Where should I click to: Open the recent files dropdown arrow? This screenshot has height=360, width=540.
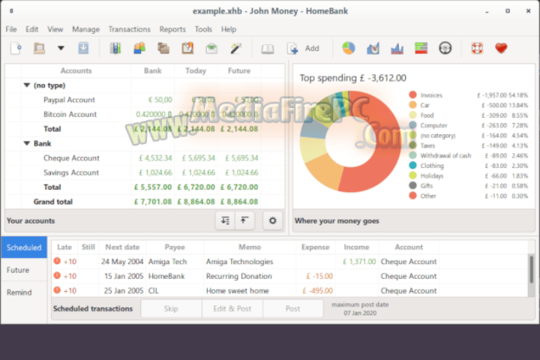pos(61,48)
